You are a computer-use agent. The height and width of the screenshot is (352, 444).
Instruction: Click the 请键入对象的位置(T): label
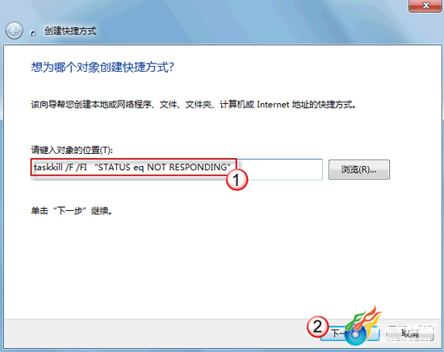click(72, 150)
